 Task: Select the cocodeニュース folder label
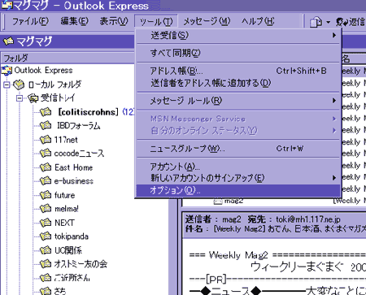(79, 154)
